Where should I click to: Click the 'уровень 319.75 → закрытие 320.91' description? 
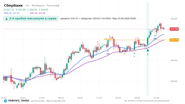point(98,18)
